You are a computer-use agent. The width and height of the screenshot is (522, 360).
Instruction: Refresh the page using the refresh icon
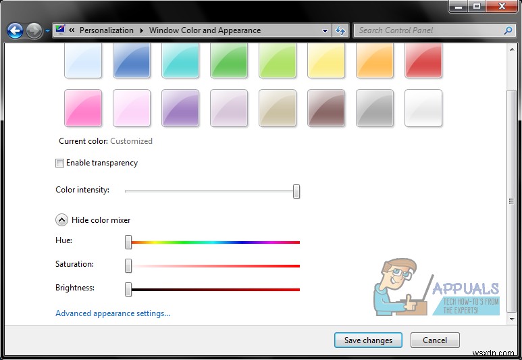340,30
